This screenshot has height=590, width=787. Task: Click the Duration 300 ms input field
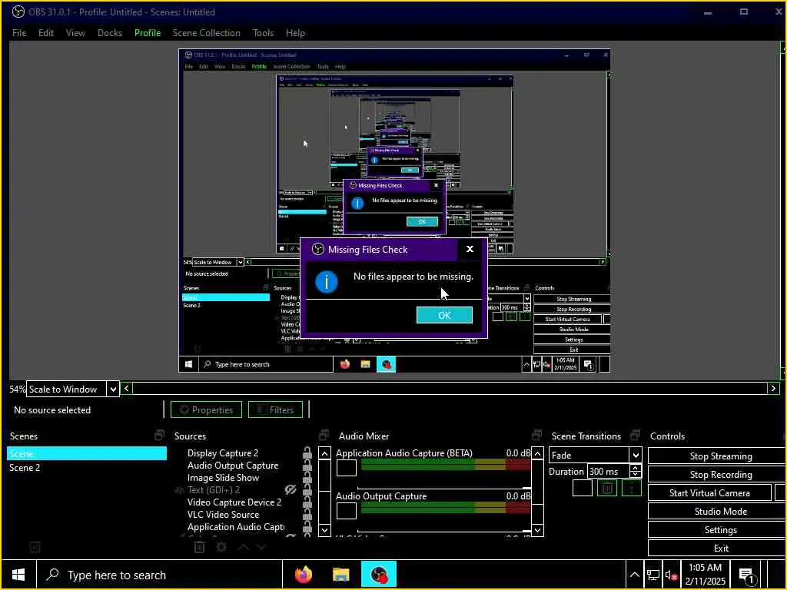[x=608, y=472]
